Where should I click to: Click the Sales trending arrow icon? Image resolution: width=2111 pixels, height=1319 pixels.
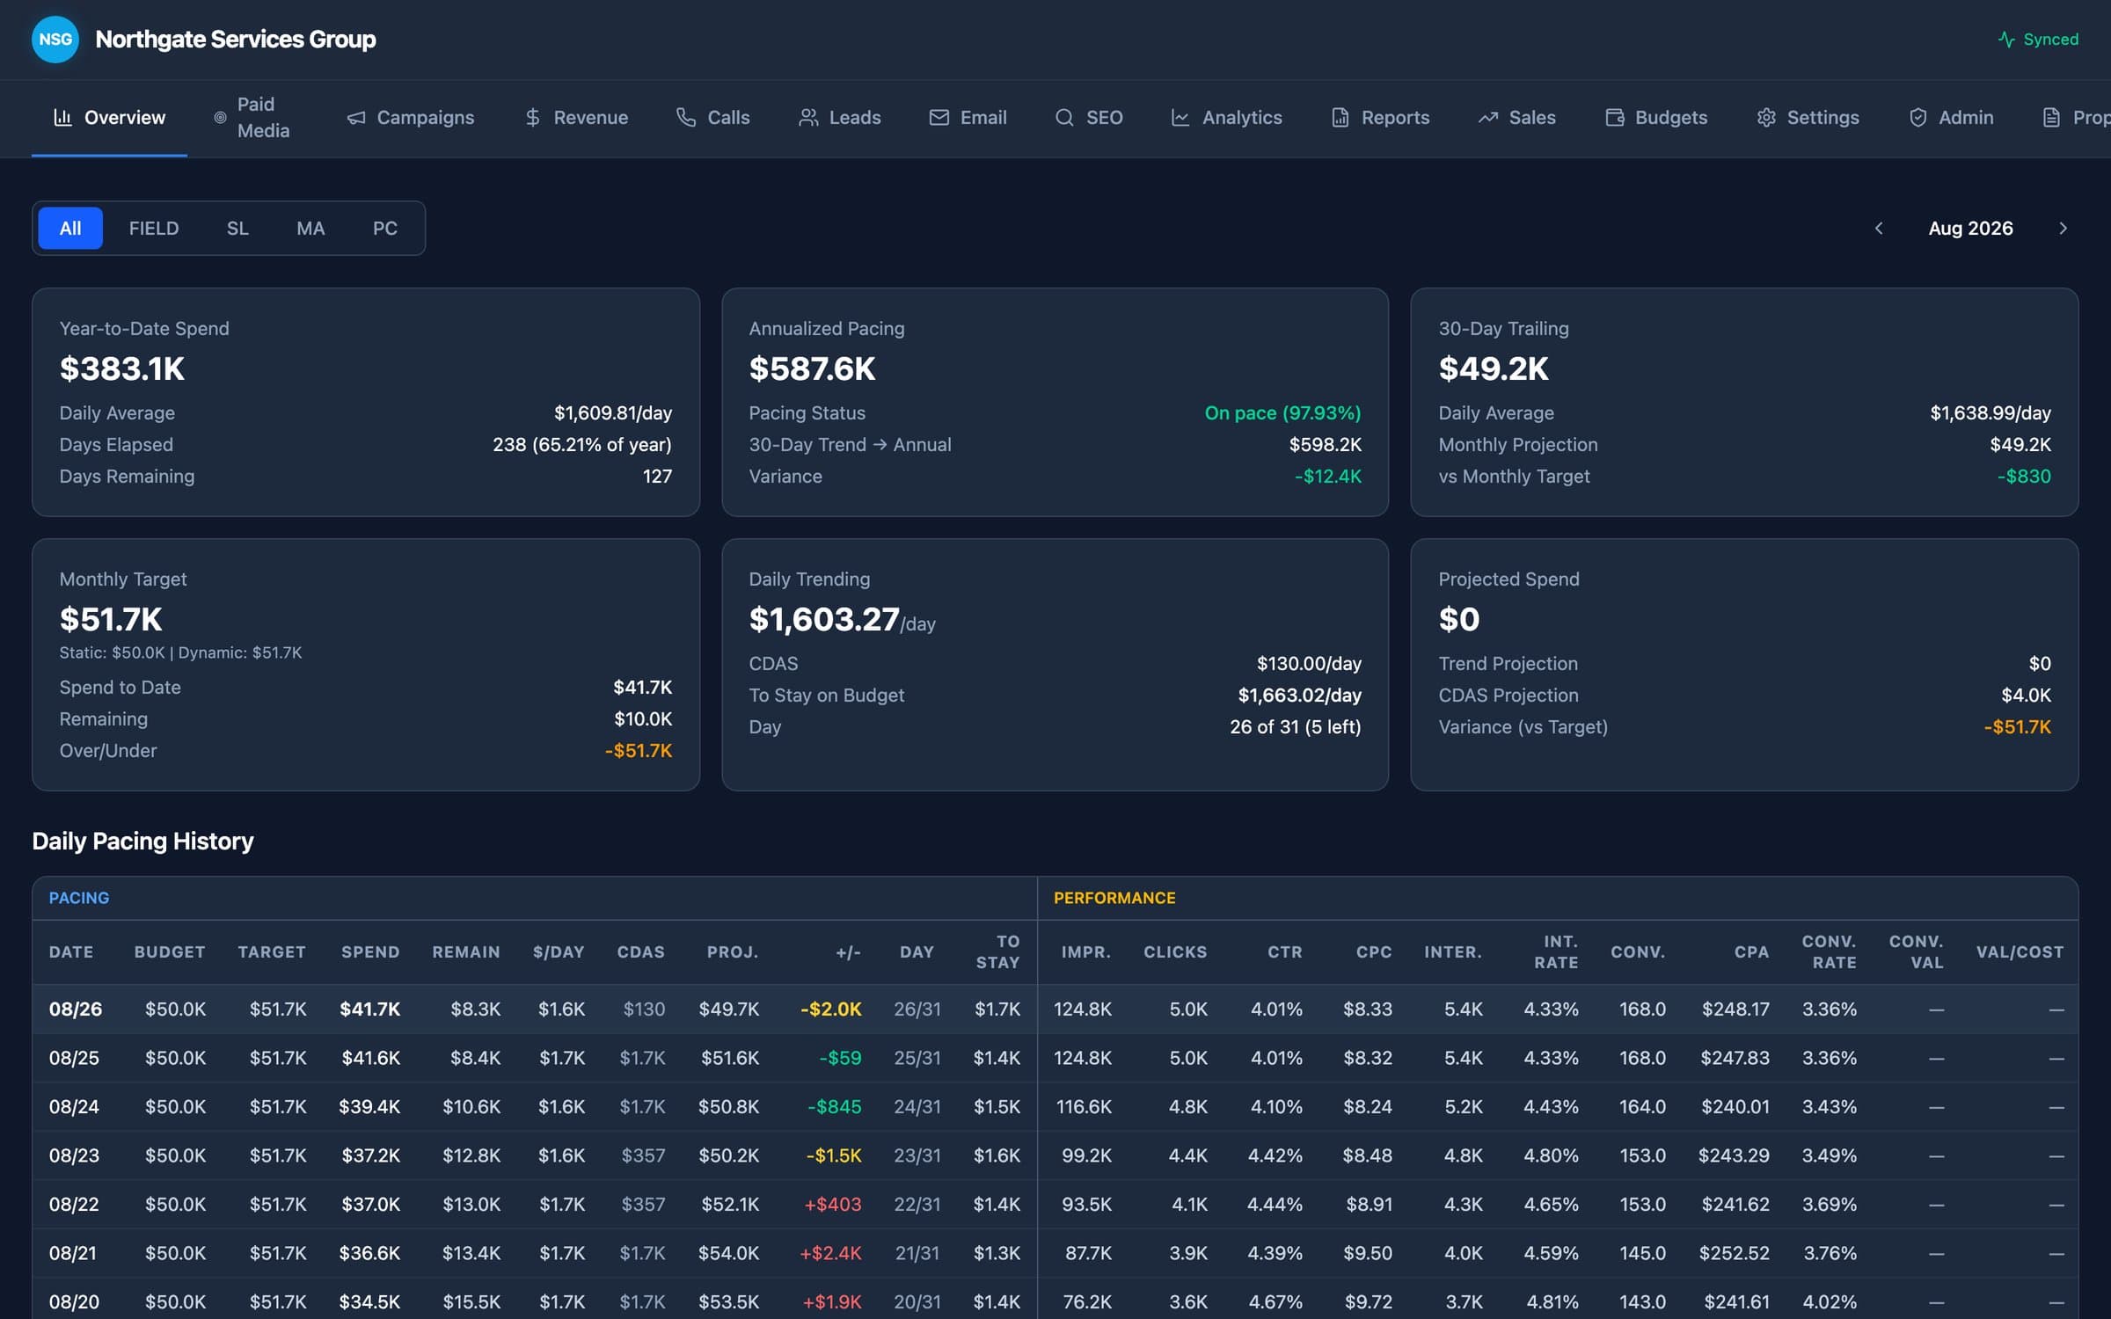click(1488, 117)
